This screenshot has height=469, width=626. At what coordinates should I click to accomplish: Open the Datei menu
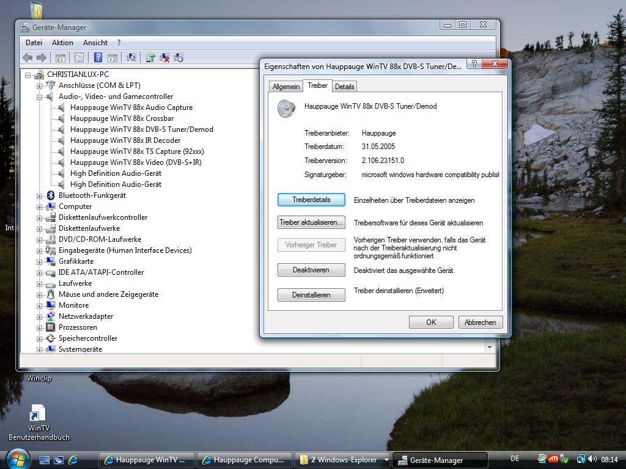click(34, 43)
